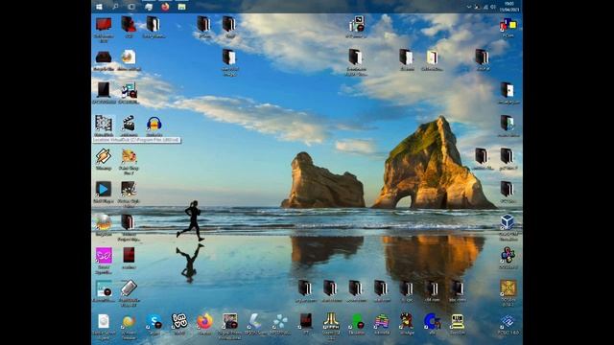The image size is (614, 345).
Task: Open the green blob emulator shortcut
Action: (x=356, y=322)
